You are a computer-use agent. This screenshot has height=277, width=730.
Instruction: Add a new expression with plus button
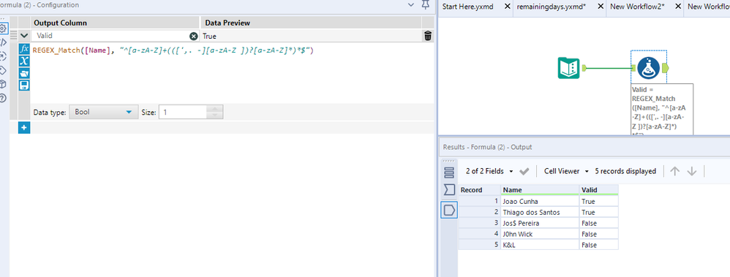coord(24,127)
